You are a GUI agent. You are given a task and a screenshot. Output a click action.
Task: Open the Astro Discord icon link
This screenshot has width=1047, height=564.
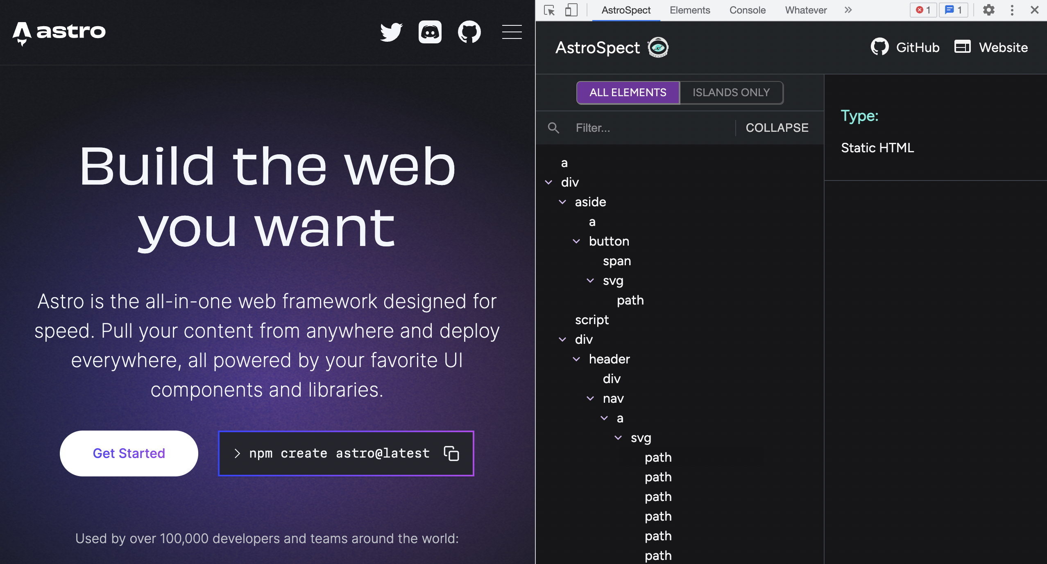pyautogui.click(x=430, y=32)
